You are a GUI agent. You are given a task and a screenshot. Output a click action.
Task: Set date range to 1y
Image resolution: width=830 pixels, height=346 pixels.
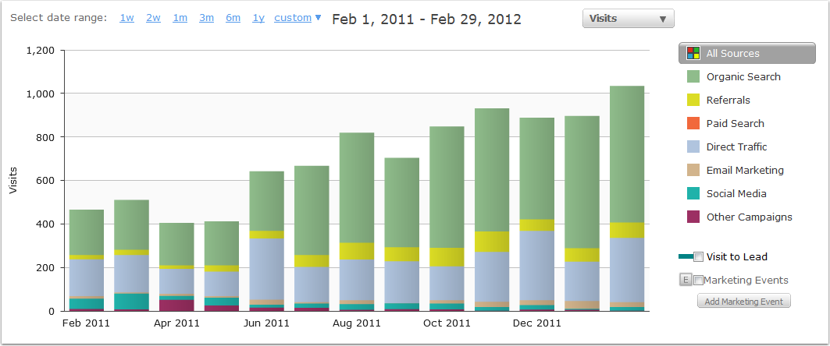point(258,18)
